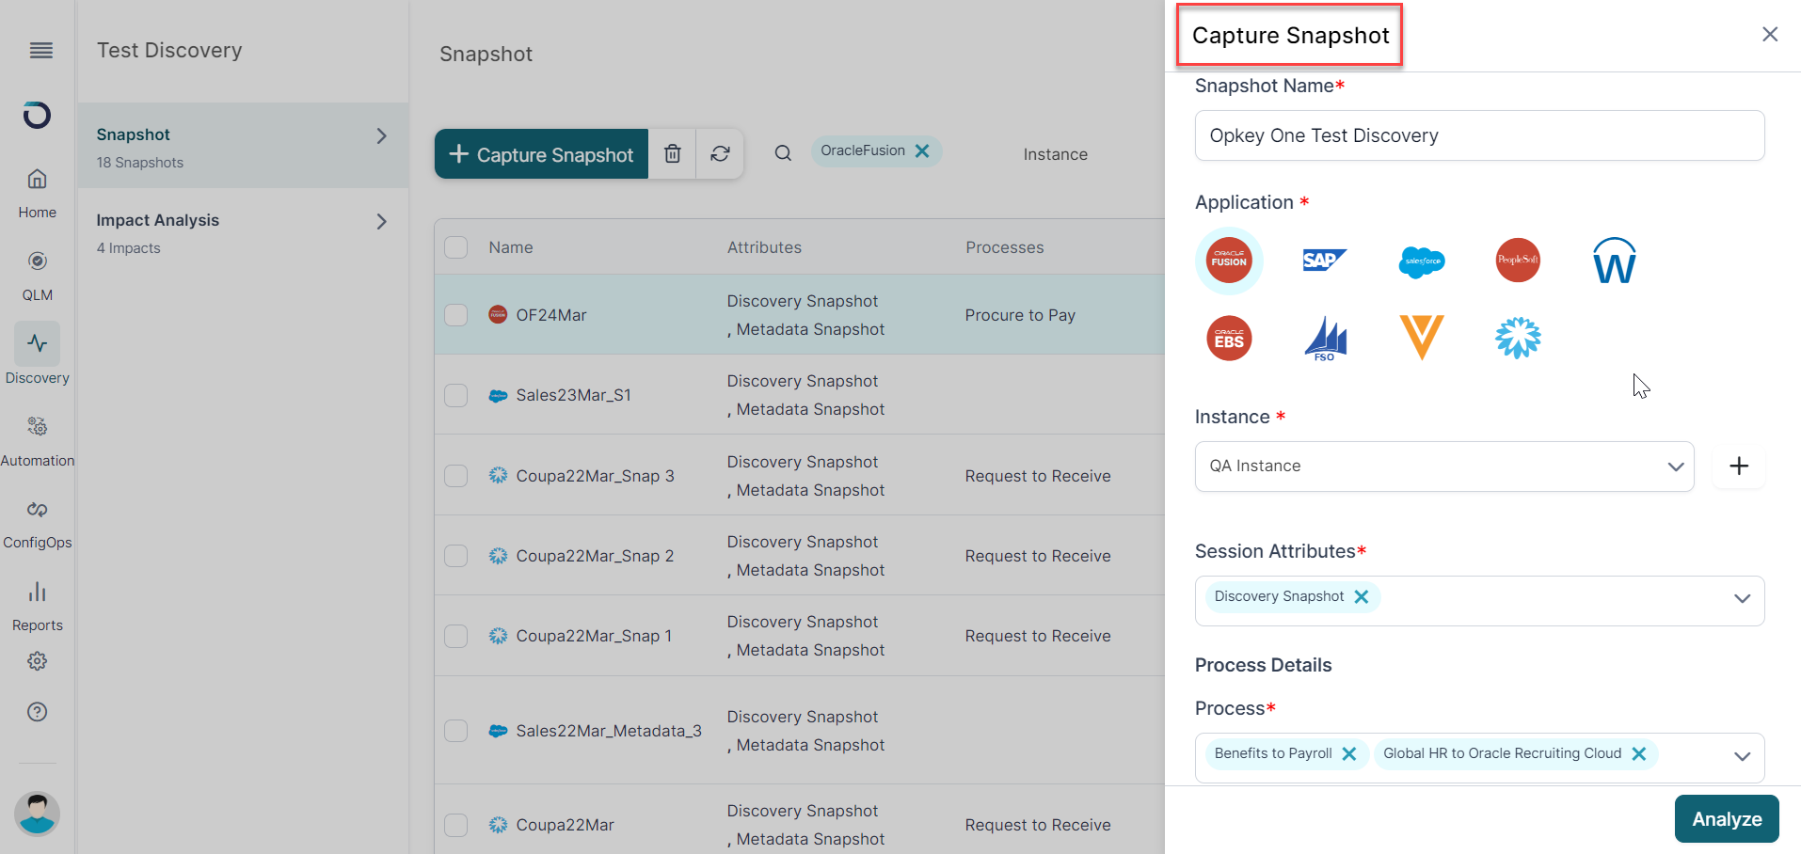
Task: Open ConfigOps in sidebar
Action: pos(38,524)
